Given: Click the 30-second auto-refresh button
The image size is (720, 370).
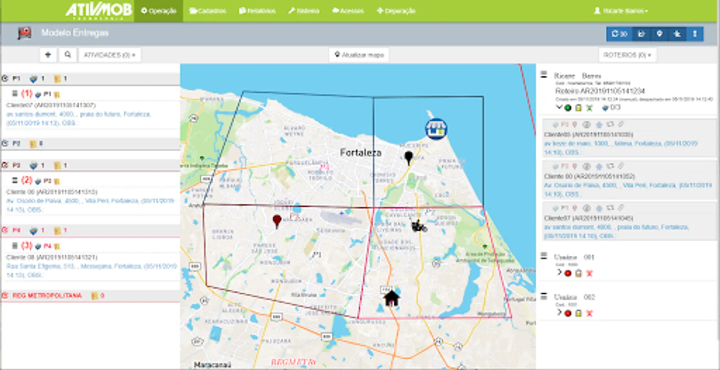Looking at the screenshot, I should pyautogui.click(x=619, y=34).
